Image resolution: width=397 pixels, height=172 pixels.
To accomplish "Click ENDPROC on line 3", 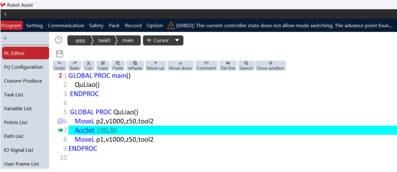I will pyautogui.click(x=84, y=94).
